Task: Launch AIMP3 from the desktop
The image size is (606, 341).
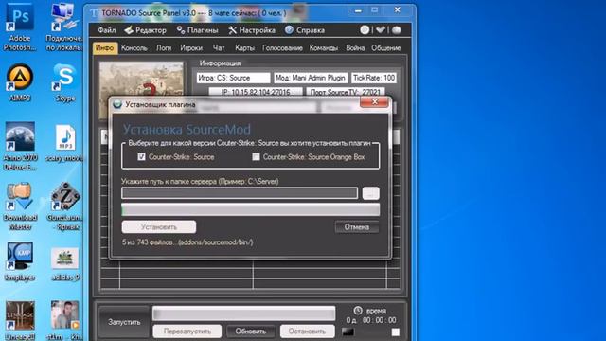Action: click(19, 82)
